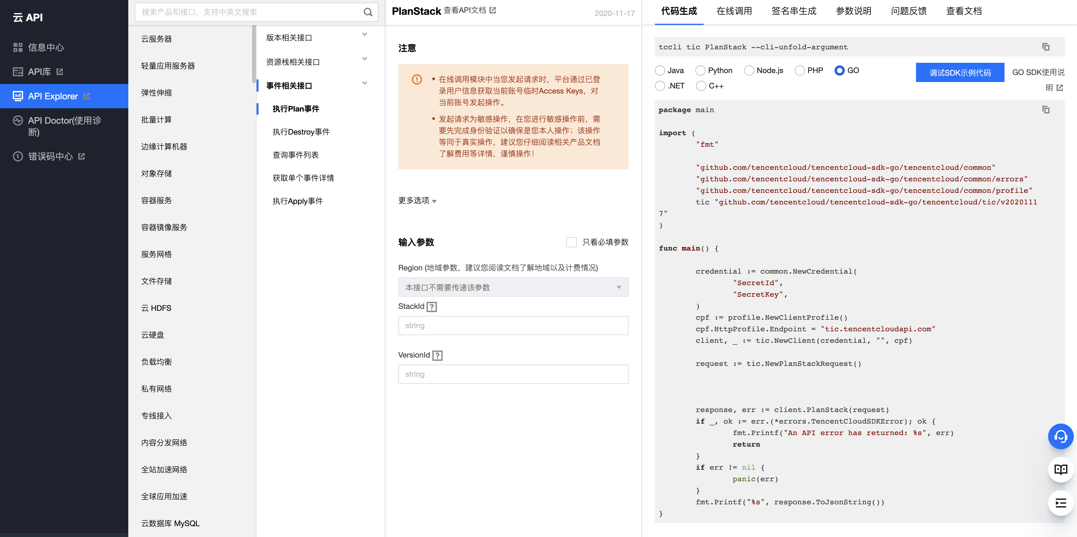Open 私有网络 in product list

[x=157, y=389]
